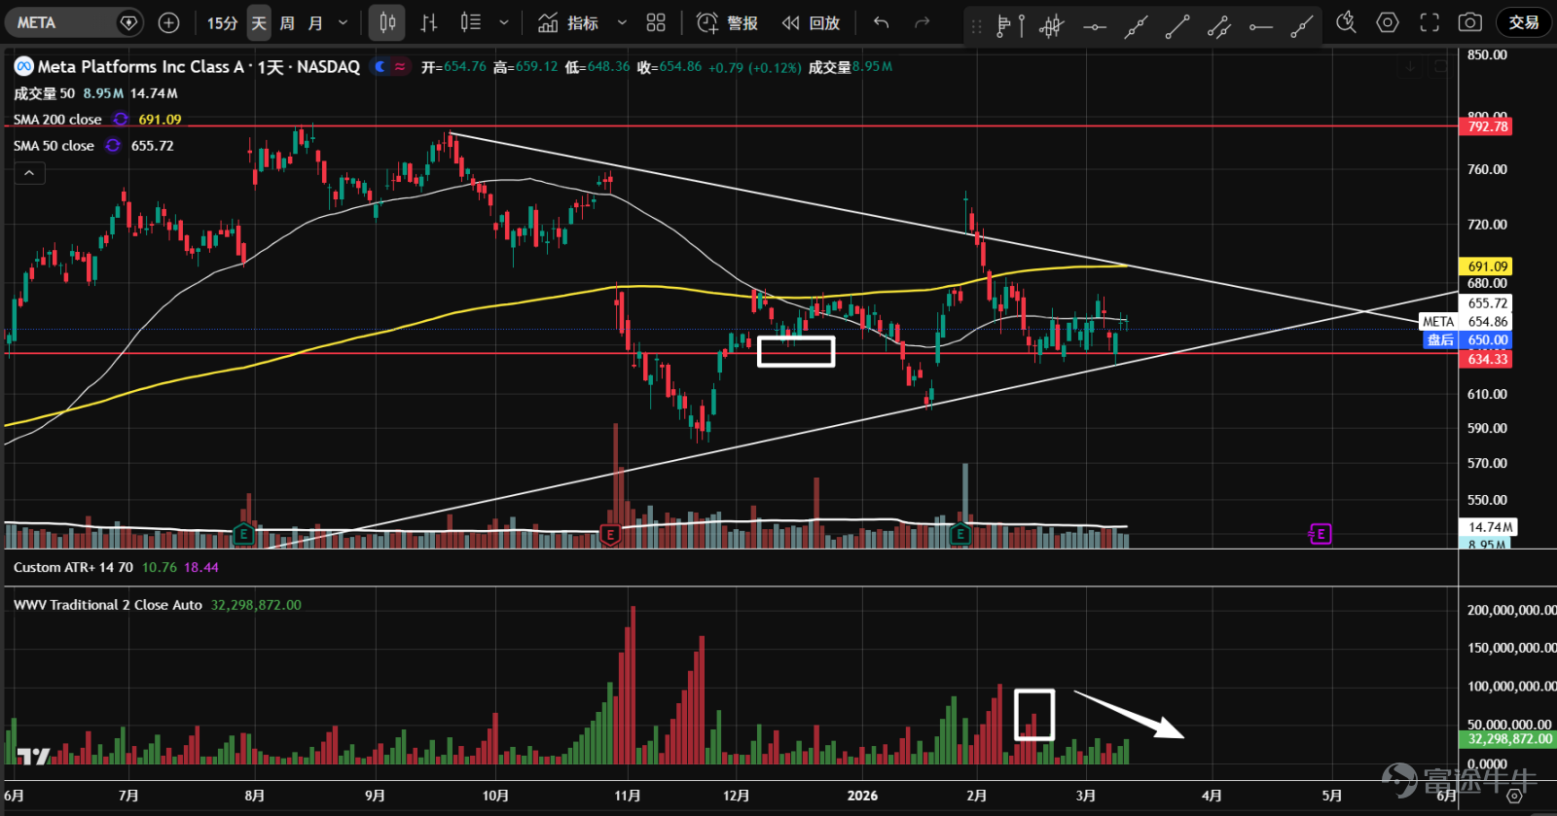Click the red E earnings marker near November
This screenshot has width=1557, height=816.
pos(610,534)
